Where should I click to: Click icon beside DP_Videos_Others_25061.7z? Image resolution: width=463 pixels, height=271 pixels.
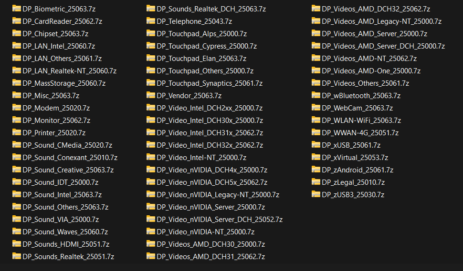316,82
